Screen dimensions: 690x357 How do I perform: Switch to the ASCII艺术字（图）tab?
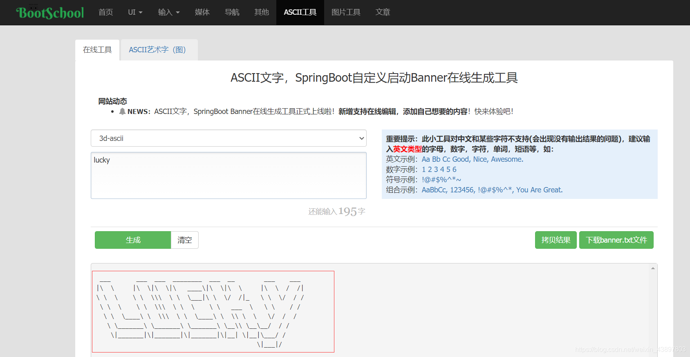pyautogui.click(x=159, y=50)
